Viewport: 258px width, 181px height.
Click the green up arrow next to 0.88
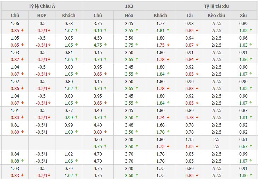click(23, 161)
